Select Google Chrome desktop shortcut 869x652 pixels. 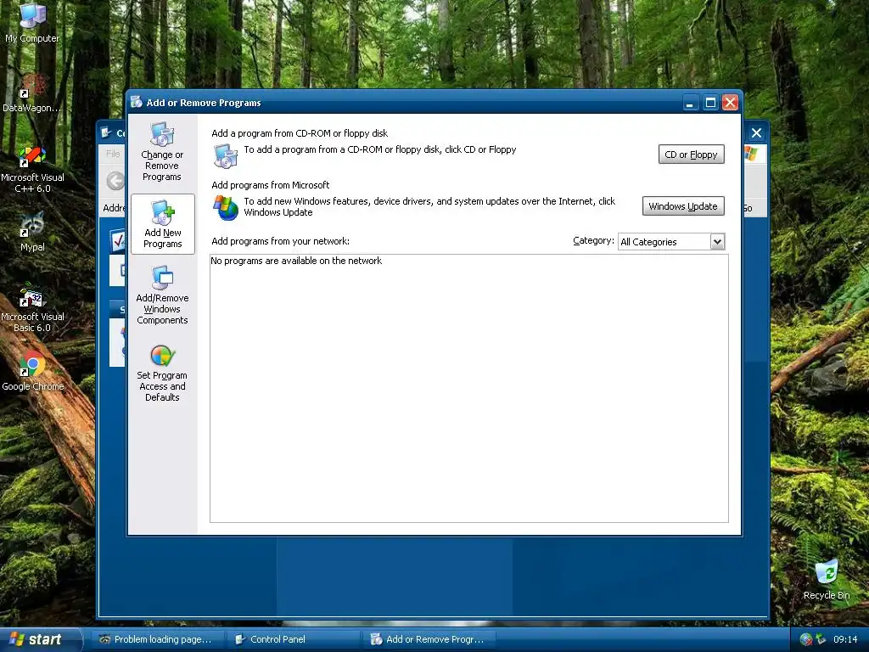pos(32,372)
